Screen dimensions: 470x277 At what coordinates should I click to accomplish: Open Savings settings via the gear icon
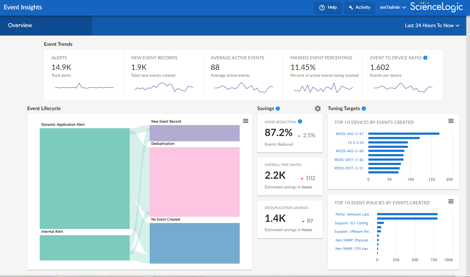click(x=317, y=108)
